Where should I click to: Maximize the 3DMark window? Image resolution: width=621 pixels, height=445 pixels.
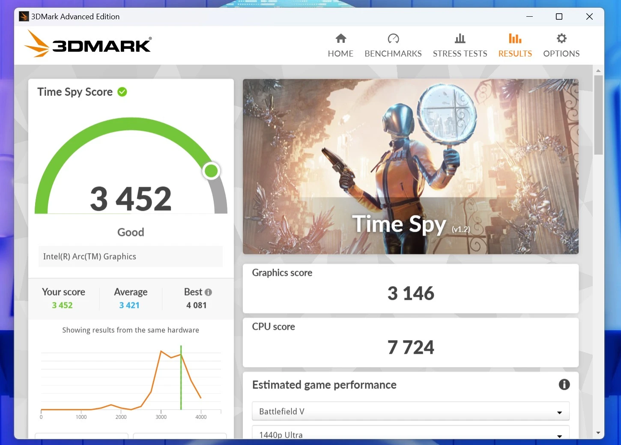pyautogui.click(x=559, y=17)
